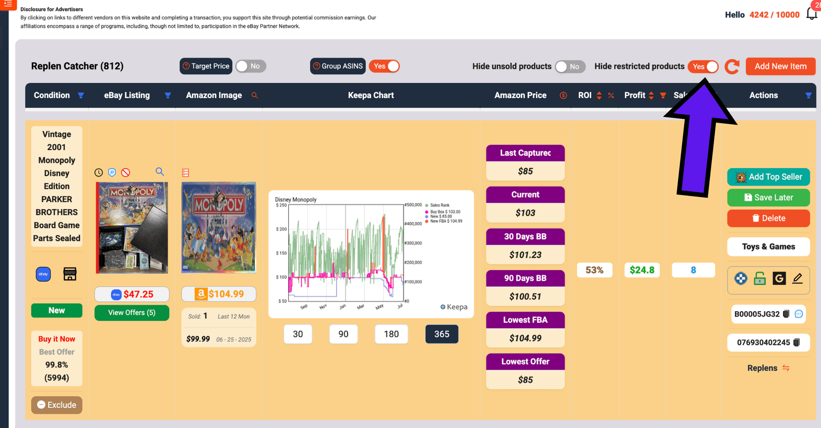The height and width of the screenshot is (428, 821).
Task: Click the red list icon above the Amazon image
Action: 186,173
